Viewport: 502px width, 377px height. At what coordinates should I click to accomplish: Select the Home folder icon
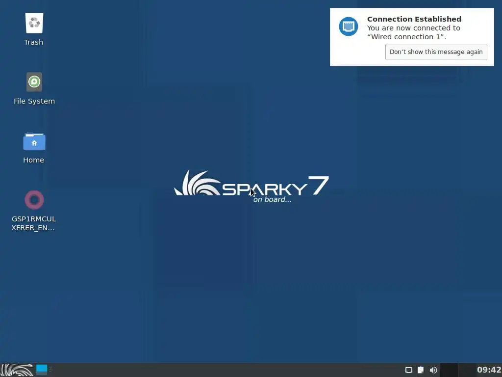coord(34,141)
